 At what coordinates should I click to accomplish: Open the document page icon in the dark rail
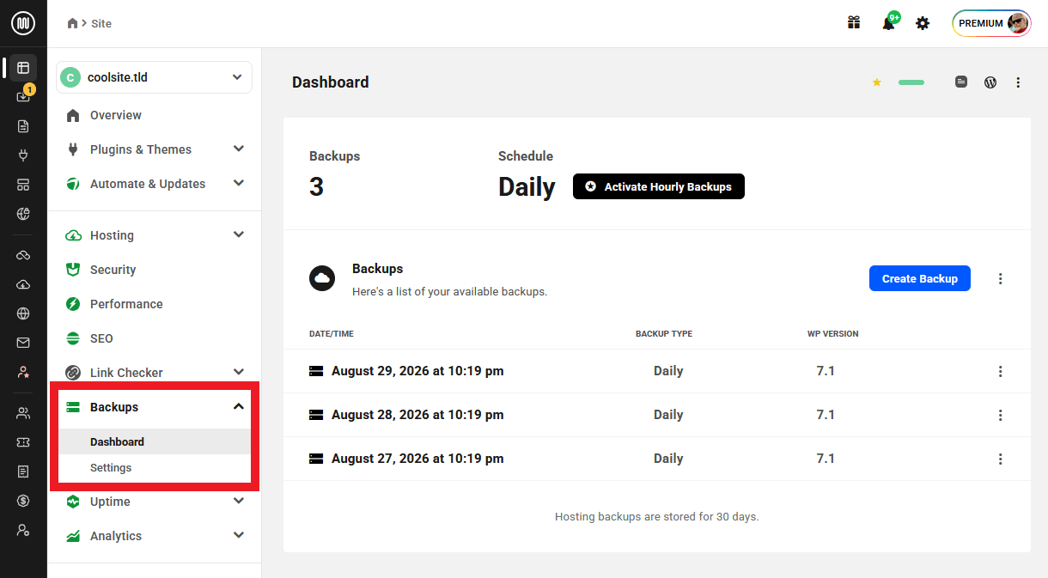click(23, 126)
